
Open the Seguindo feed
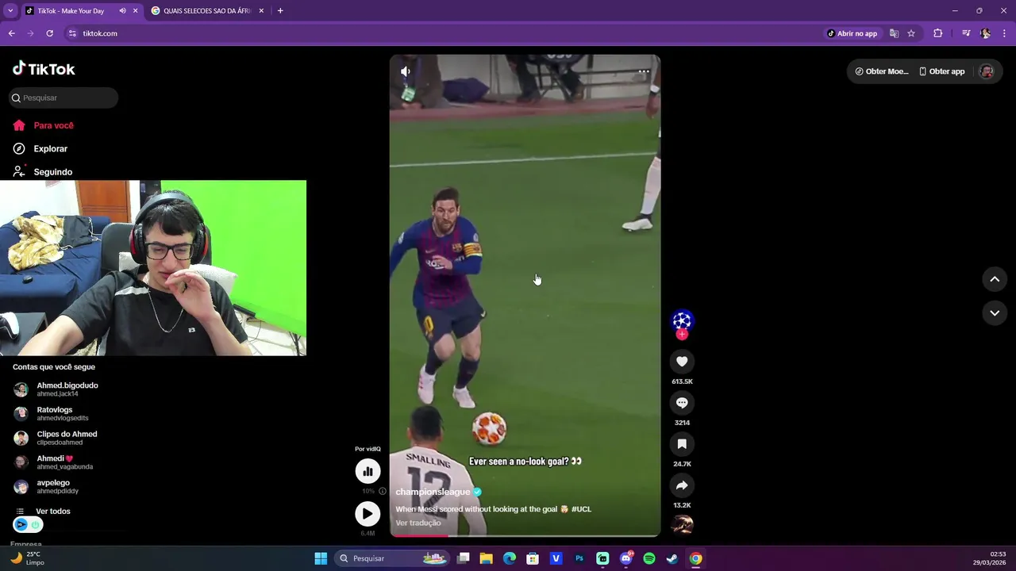pyautogui.click(x=43, y=172)
